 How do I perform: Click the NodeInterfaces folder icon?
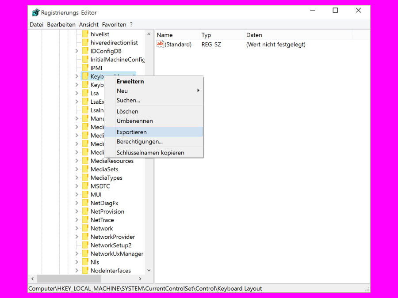click(85, 270)
